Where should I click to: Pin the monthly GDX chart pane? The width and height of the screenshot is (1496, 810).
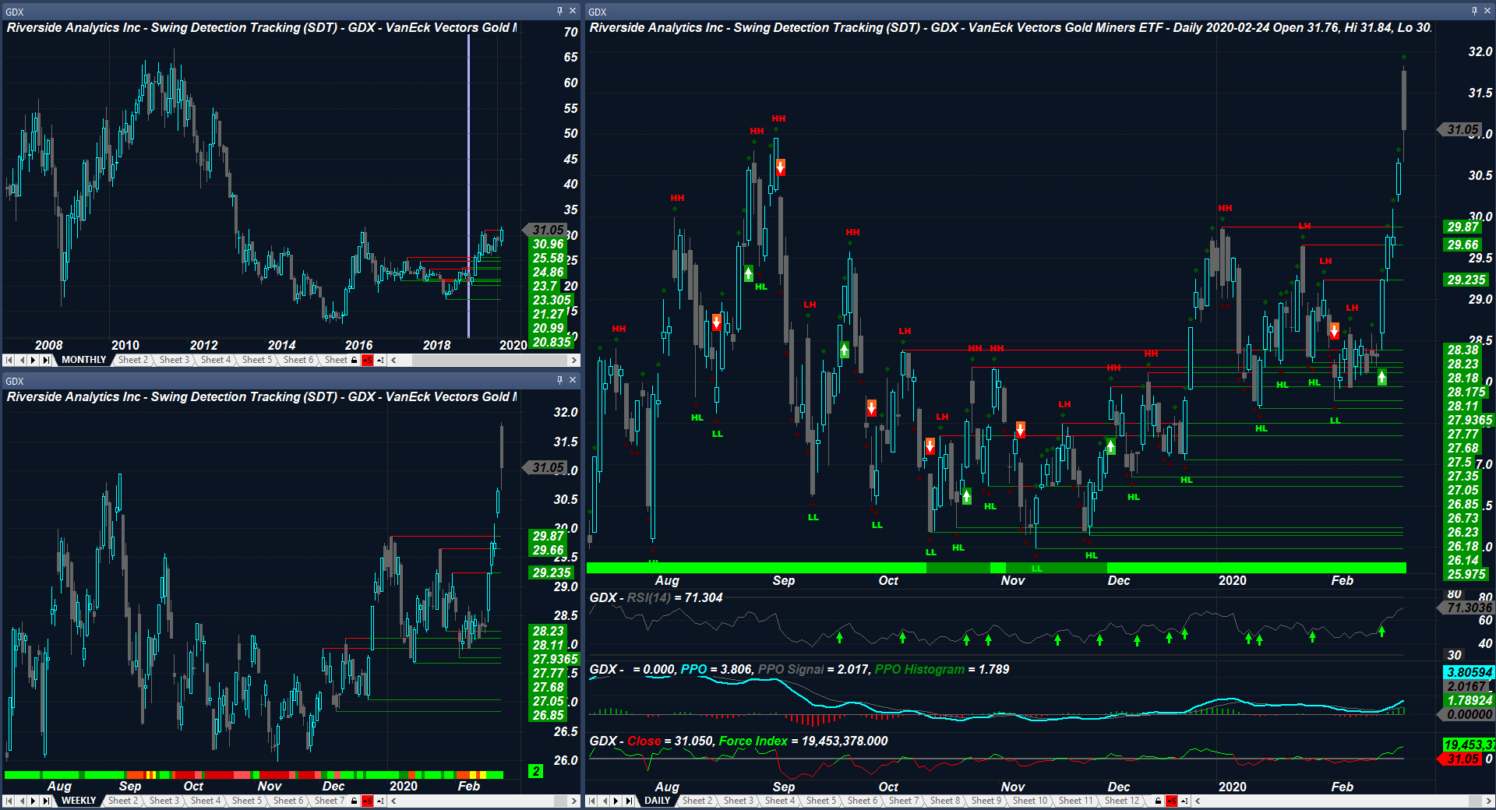(x=559, y=11)
